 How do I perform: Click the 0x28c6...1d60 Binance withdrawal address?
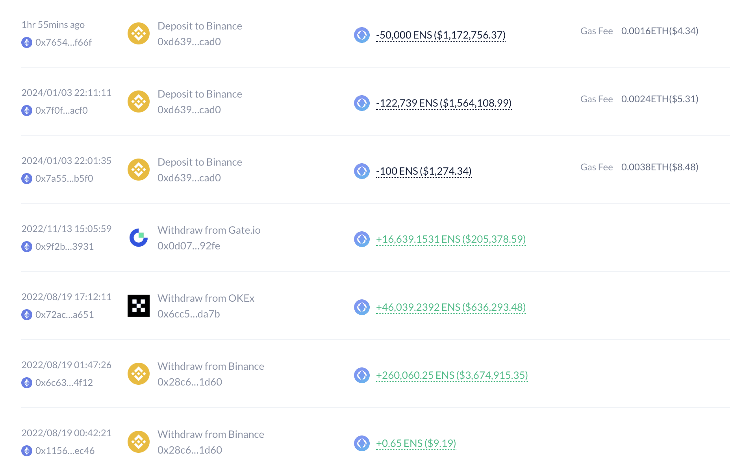(189, 382)
